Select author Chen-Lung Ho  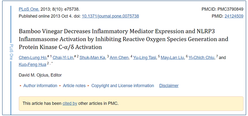(33, 58)
